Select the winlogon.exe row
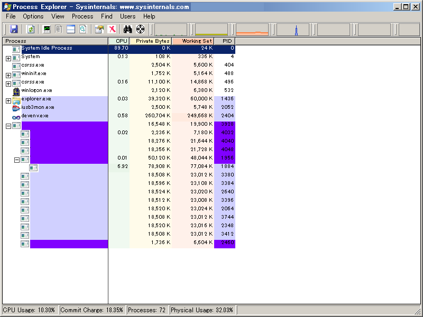This screenshot has height=317, width=423. click(119, 90)
